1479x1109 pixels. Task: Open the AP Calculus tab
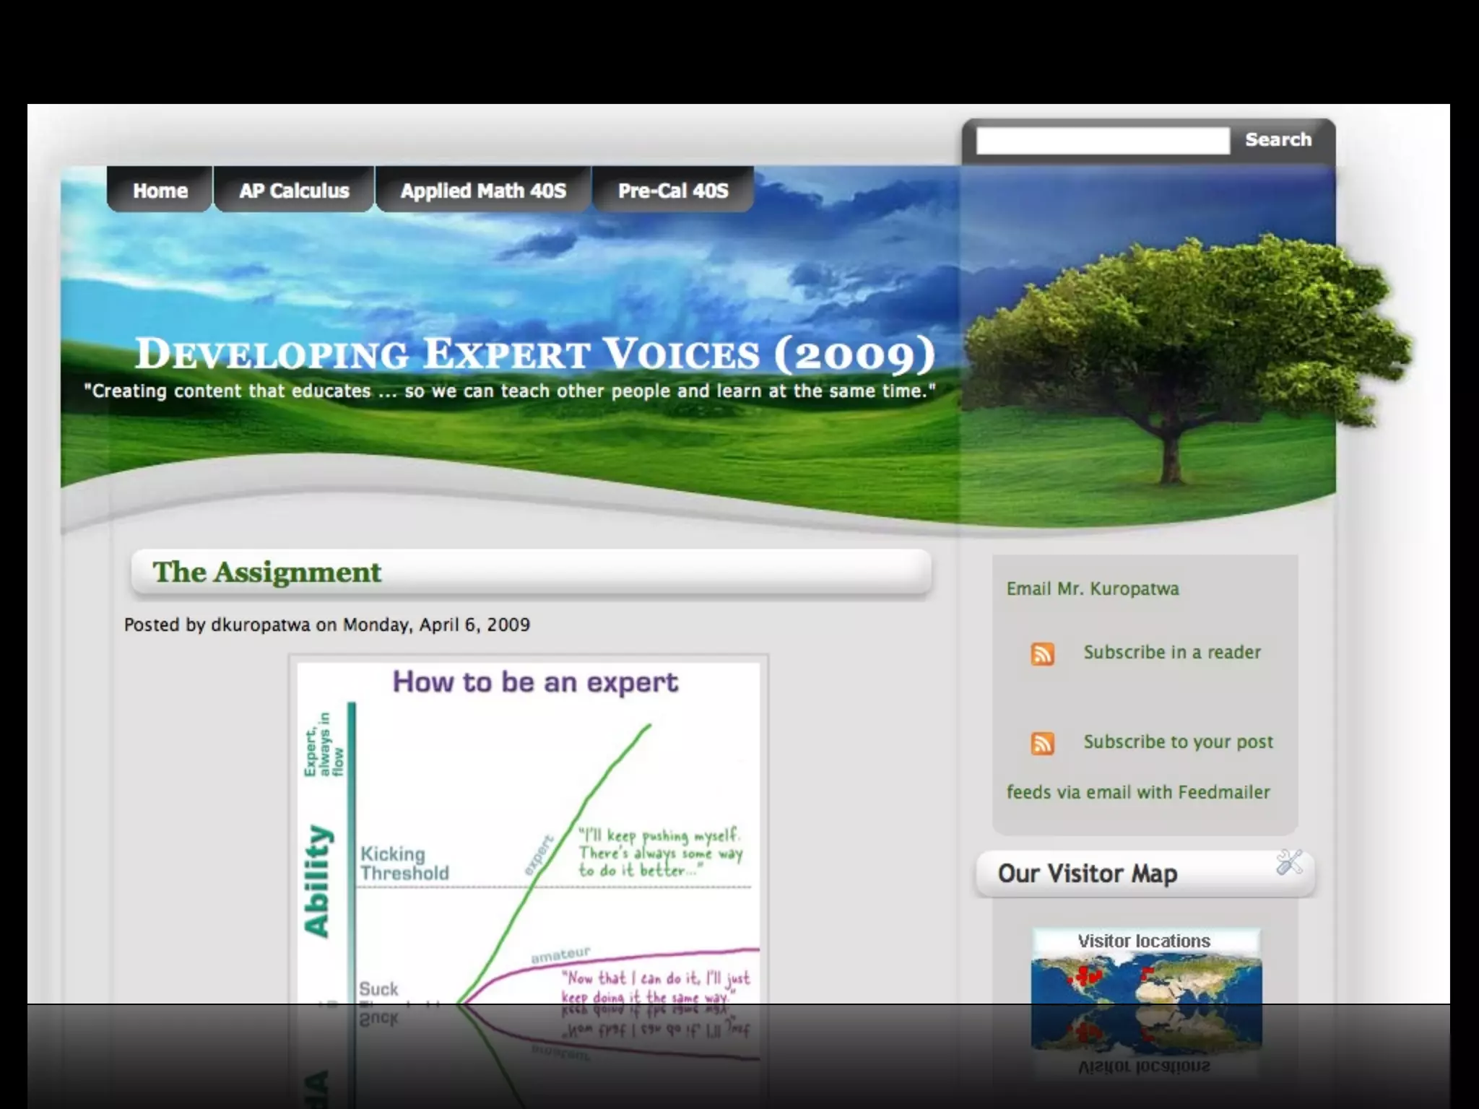[x=294, y=191]
